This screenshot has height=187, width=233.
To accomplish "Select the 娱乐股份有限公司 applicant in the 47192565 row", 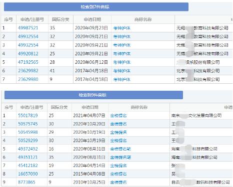I will click(198, 62).
